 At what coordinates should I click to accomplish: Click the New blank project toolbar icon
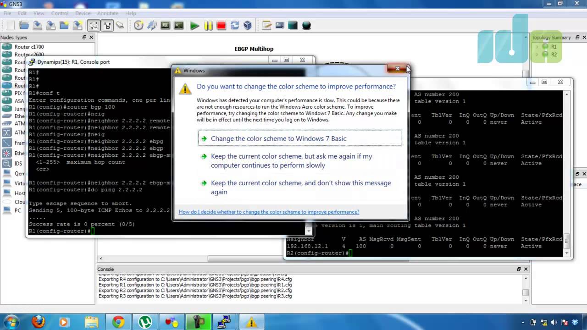coord(11,26)
